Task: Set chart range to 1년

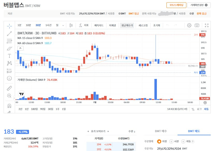Action: pos(26,109)
